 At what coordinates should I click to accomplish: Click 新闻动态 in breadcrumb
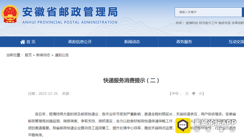tap(43, 55)
